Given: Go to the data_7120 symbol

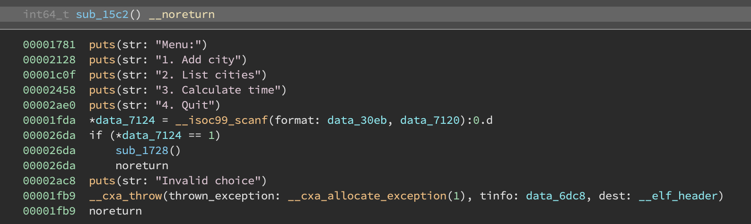Looking at the screenshot, I should (x=429, y=121).
